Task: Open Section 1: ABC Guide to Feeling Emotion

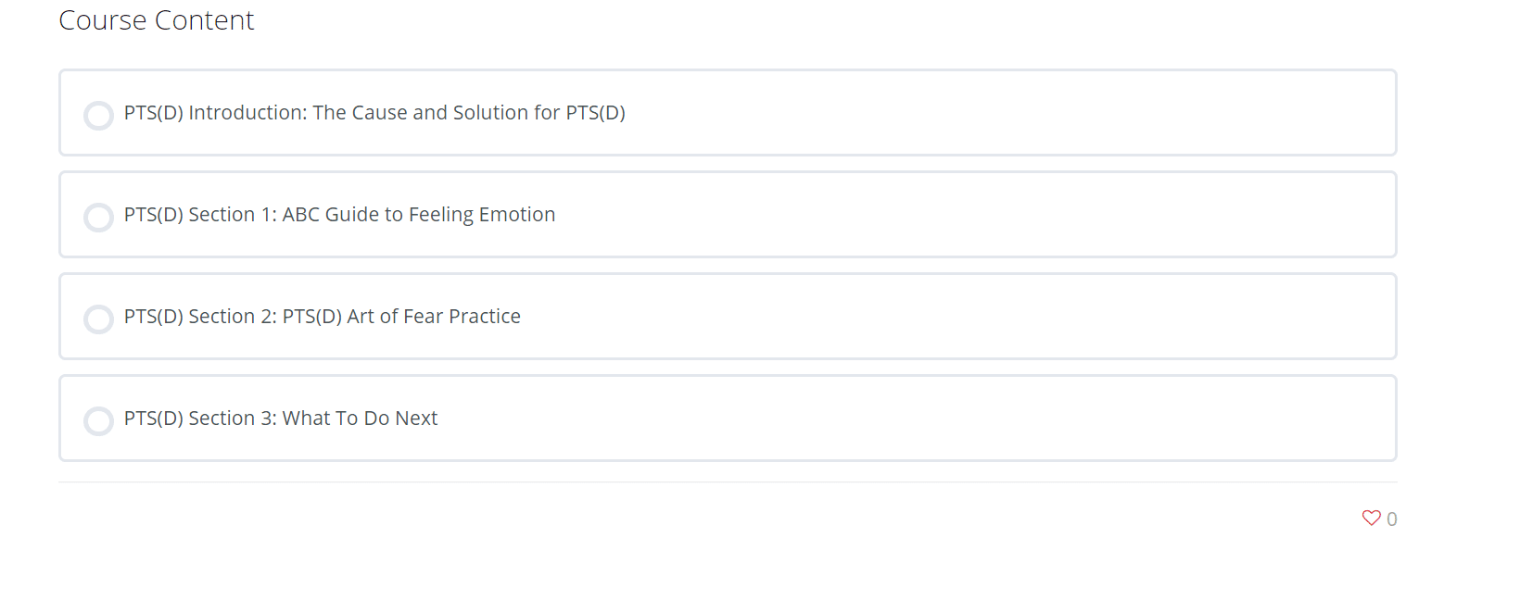Action: pyautogui.click(x=339, y=215)
